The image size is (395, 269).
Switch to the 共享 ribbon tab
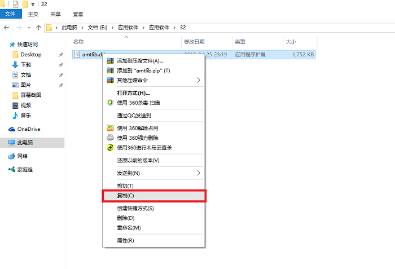pos(55,14)
